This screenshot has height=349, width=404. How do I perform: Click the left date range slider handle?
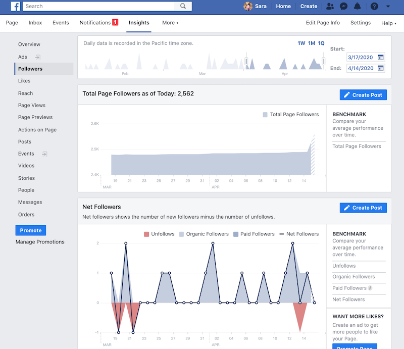[x=246, y=61]
